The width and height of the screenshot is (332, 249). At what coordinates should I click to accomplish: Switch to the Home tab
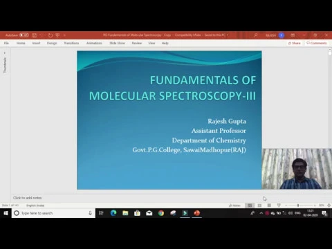21,43
